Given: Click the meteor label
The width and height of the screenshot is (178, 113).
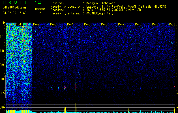Looking at the screenshot, I should coord(40,9).
